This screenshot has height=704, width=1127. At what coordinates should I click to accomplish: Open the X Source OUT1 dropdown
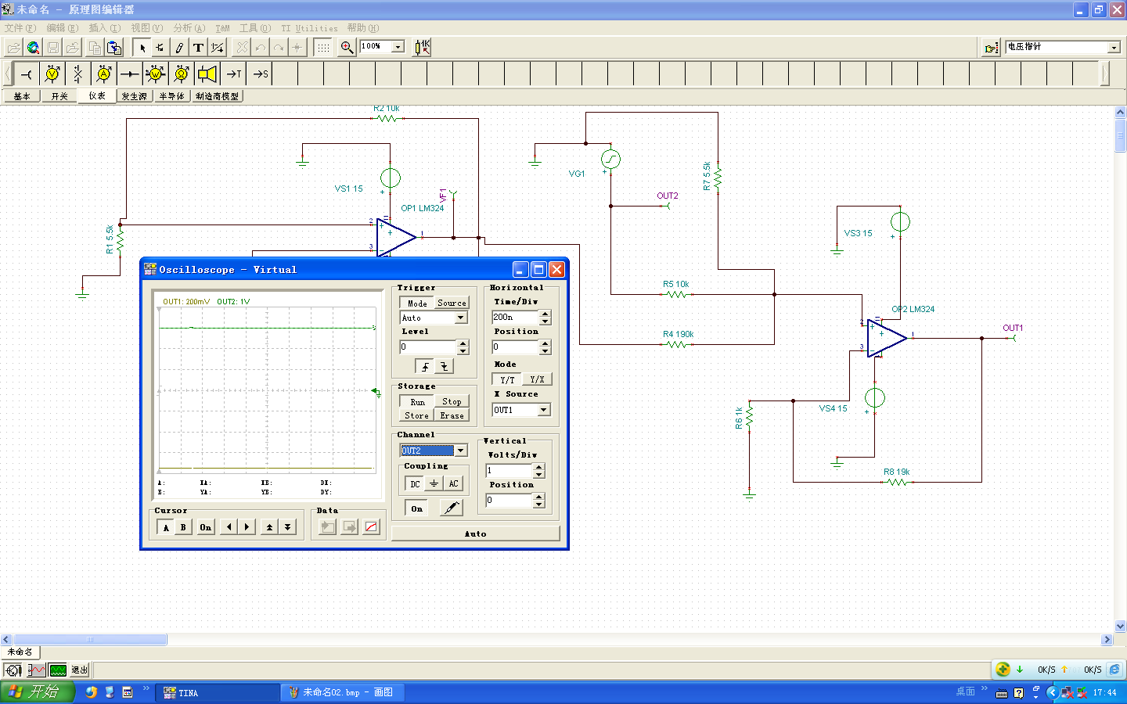pyautogui.click(x=544, y=410)
